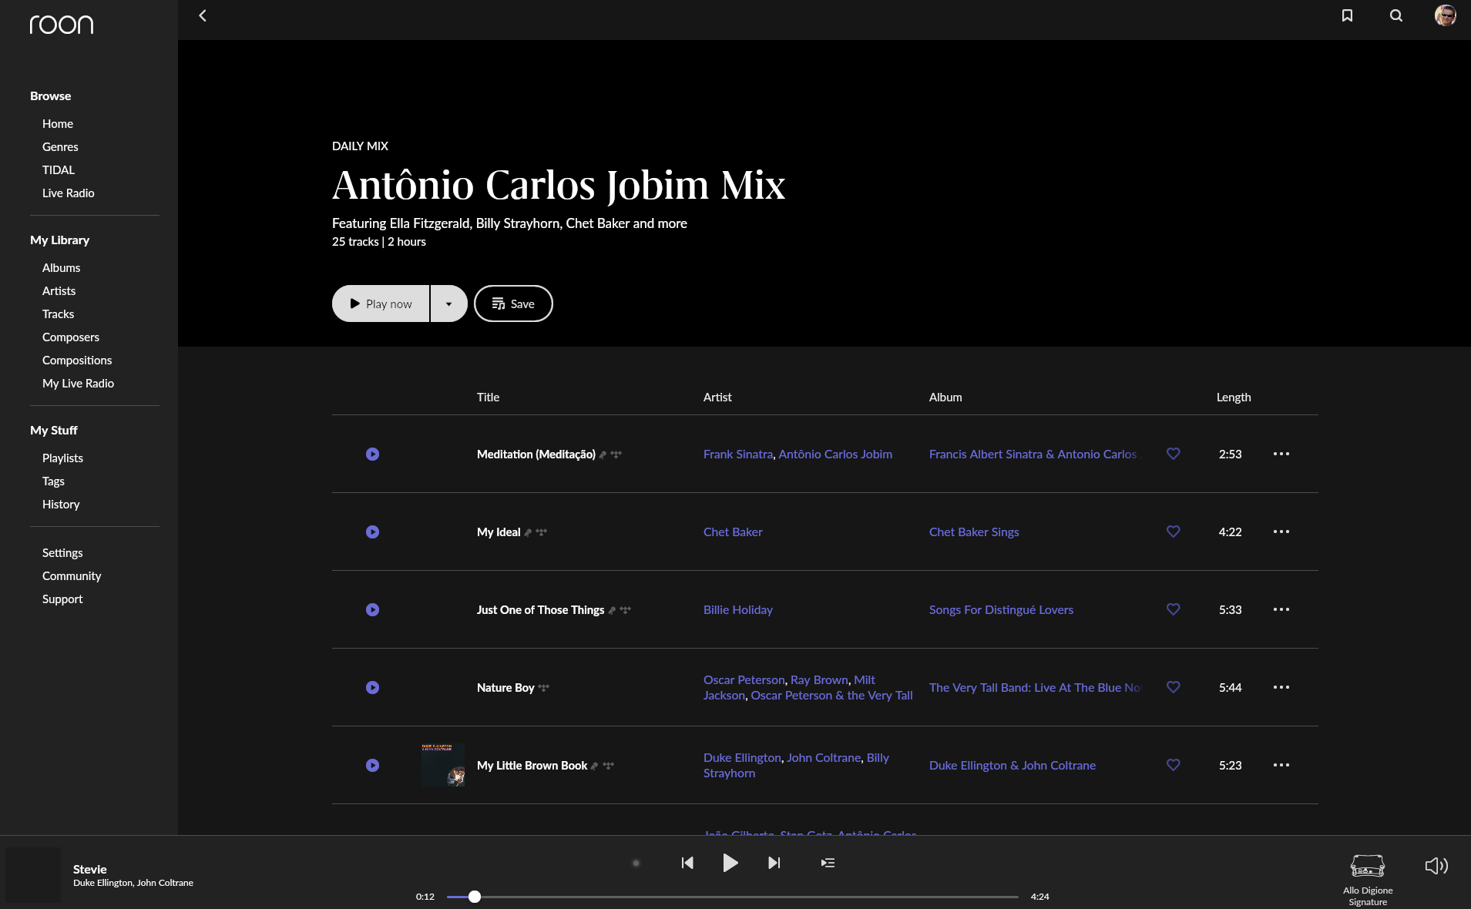Sort by Title column header
Screen dimensions: 1471x909
pos(488,397)
